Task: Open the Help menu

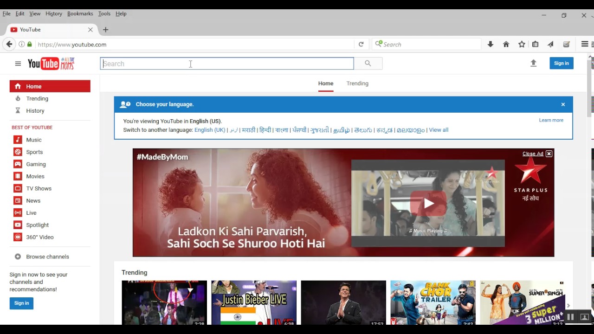Action: pyautogui.click(x=121, y=14)
